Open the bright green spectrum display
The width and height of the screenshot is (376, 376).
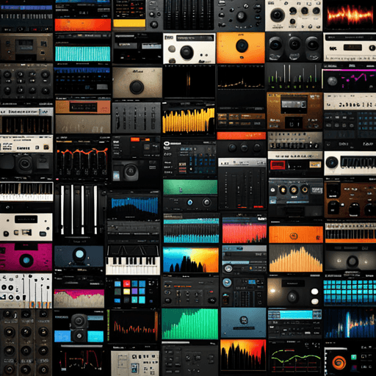[189, 324]
